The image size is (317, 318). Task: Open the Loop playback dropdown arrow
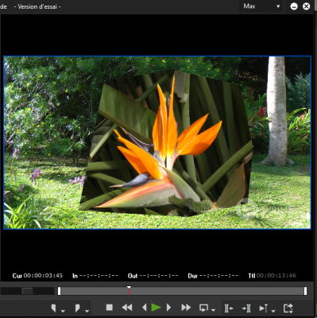213,310
